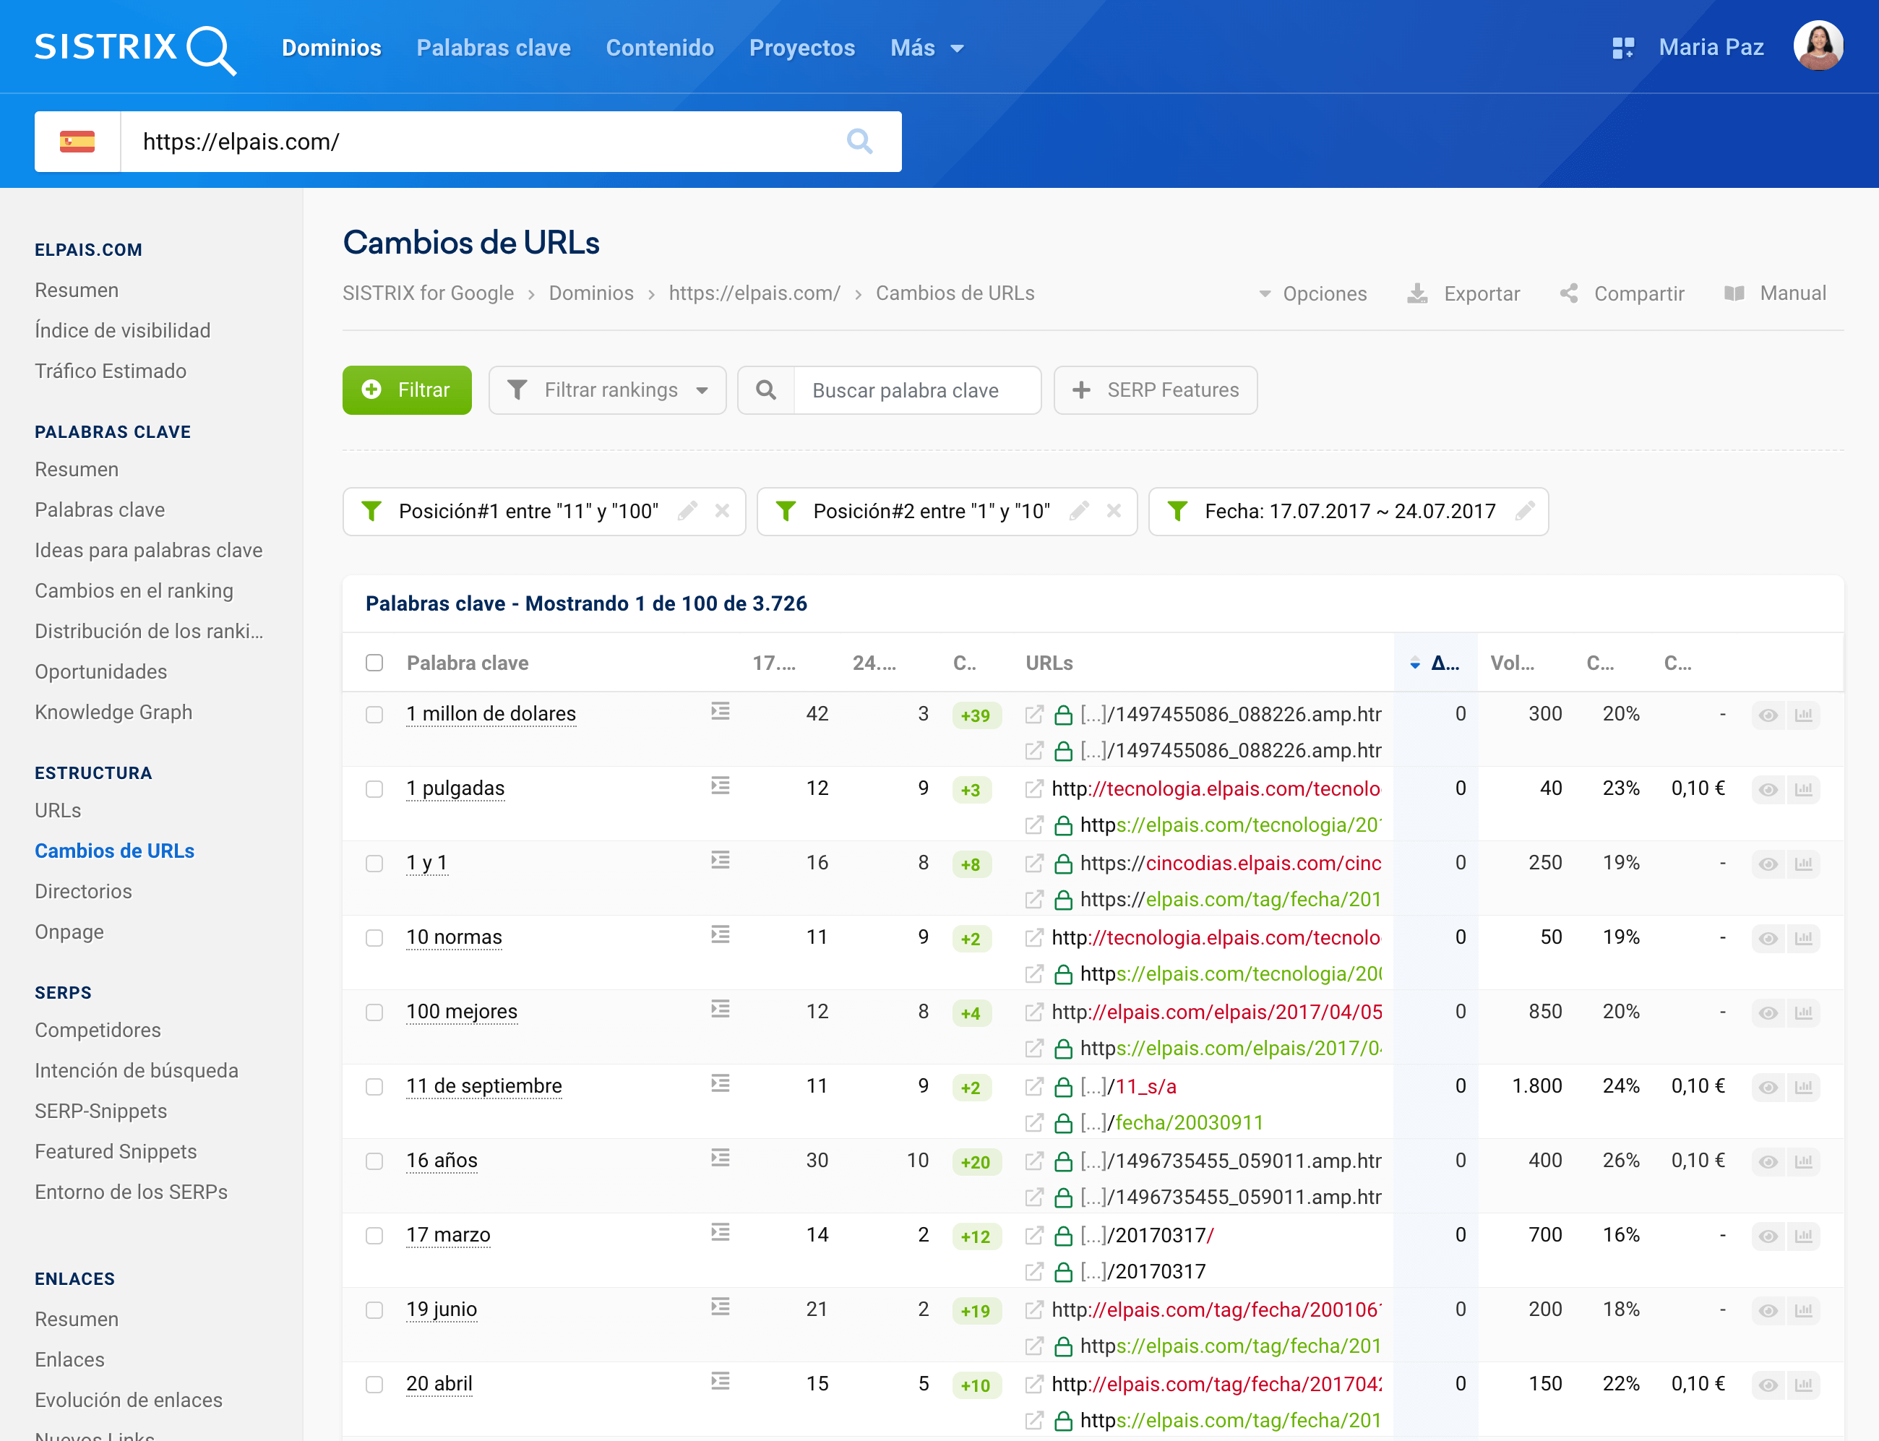Image resolution: width=1879 pixels, height=1441 pixels.
Task: Open the Opciones dropdown
Action: (x=1313, y=293)
